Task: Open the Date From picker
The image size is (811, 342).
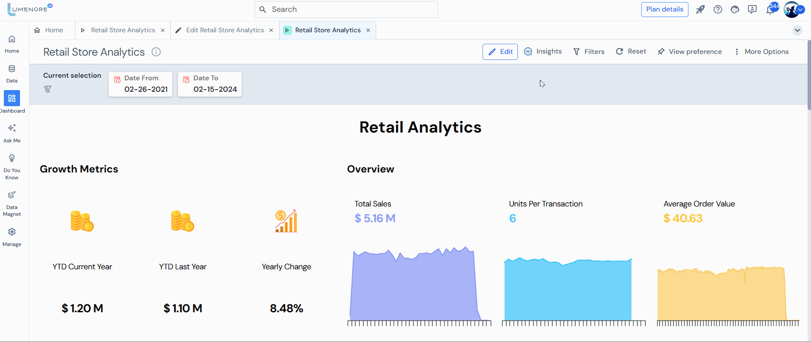Action: [140, 84]
